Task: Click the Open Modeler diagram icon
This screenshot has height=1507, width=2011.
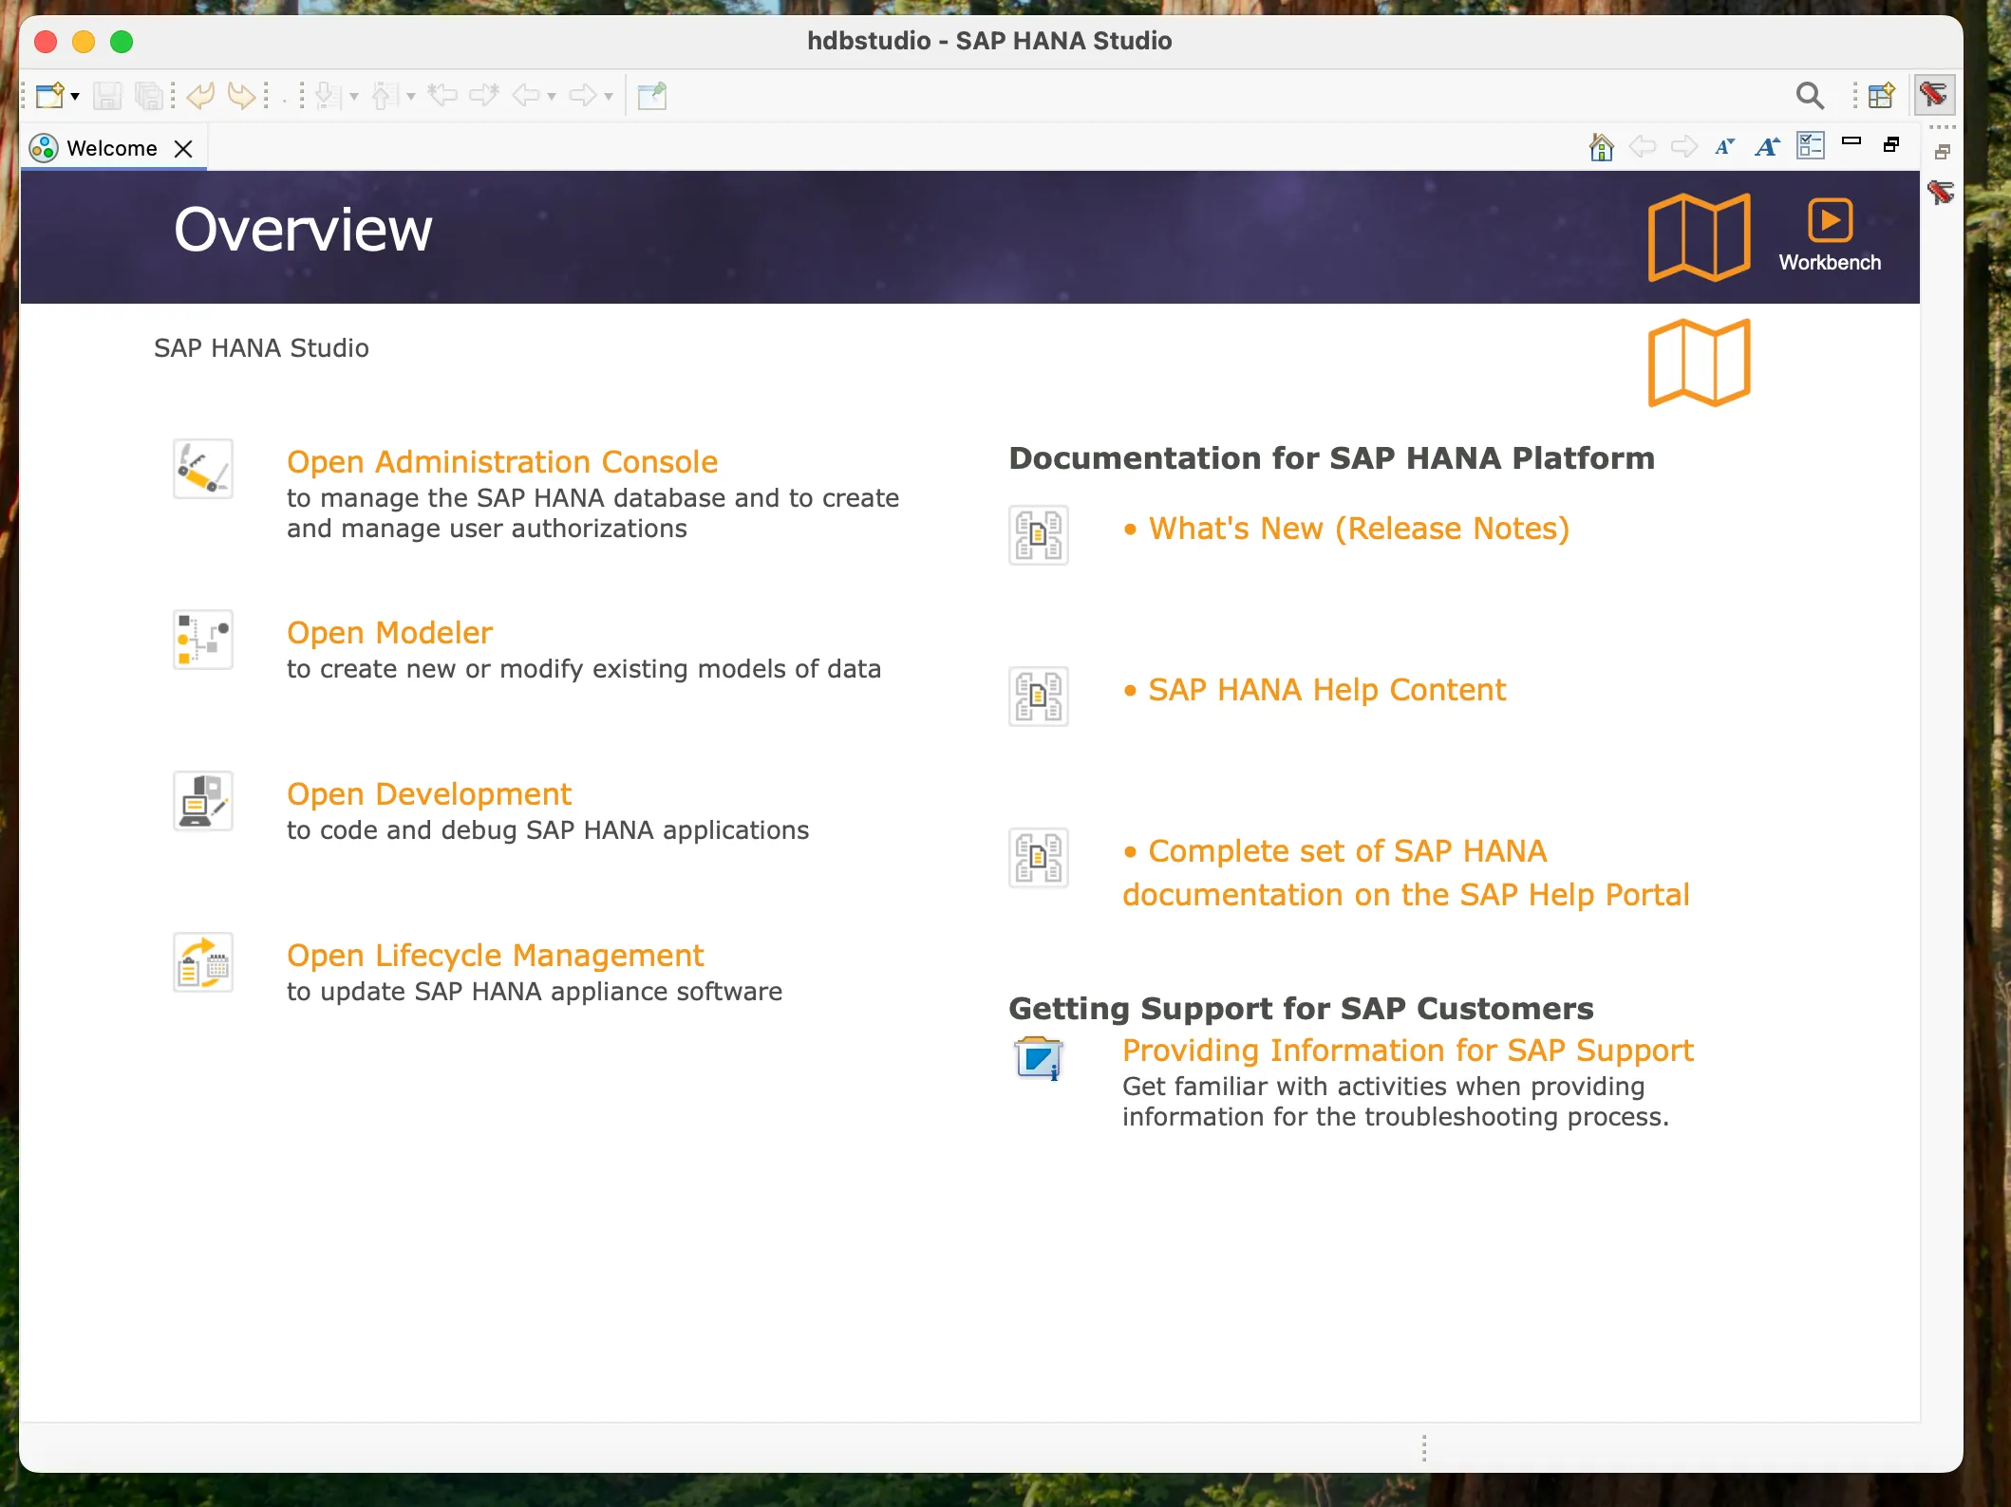Action: tap(202, 640)
